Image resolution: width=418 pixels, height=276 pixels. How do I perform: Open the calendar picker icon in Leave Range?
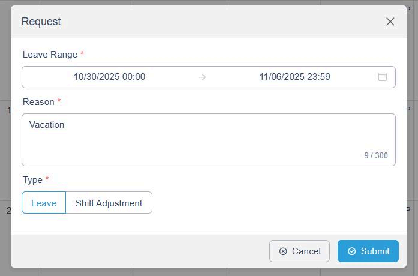(x=383, y=77)
